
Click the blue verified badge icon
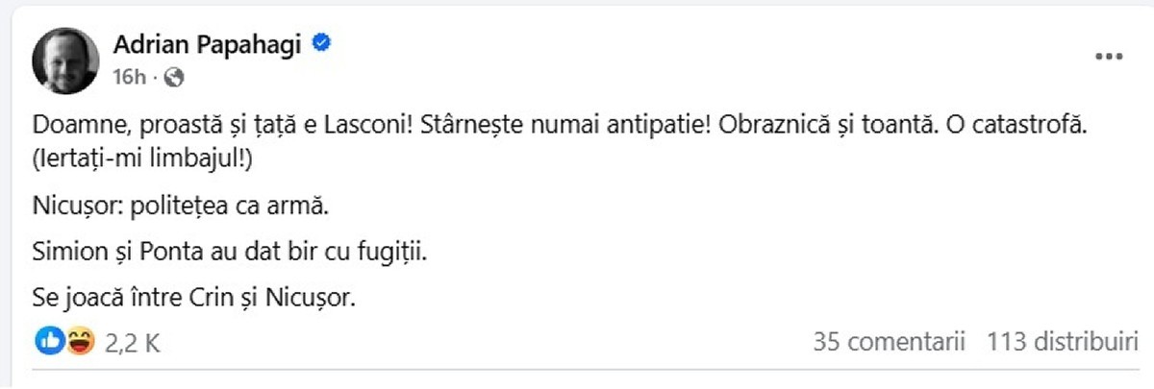[324, 42]
